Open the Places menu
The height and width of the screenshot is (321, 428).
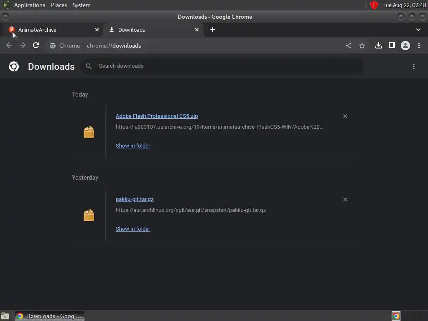coord(59,5)
